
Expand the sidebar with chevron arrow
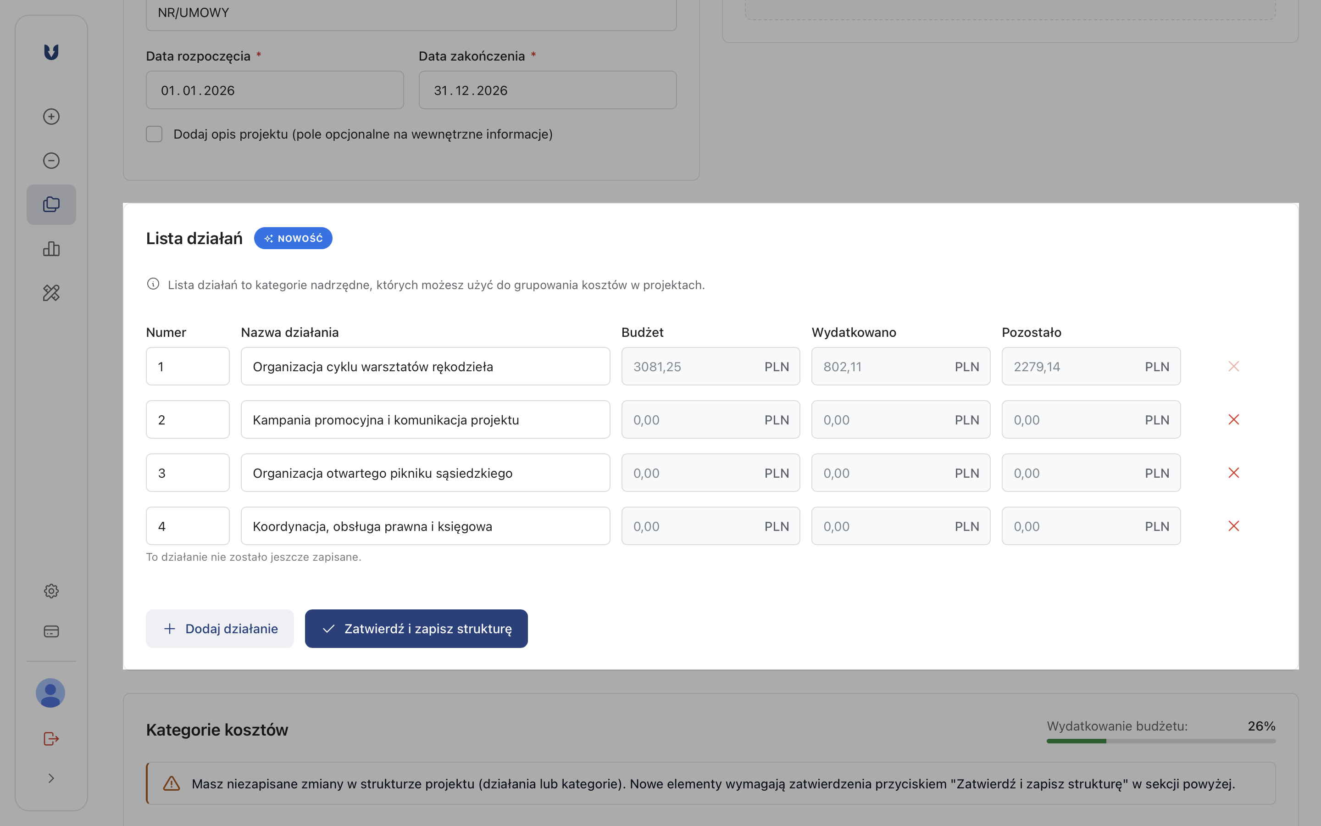(x=51, y=778)
